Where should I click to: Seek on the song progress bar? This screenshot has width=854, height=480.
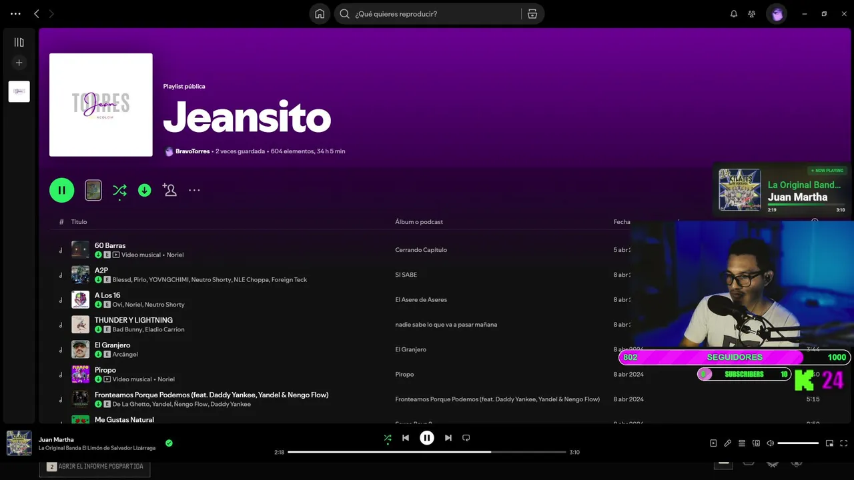pos(427,452)
